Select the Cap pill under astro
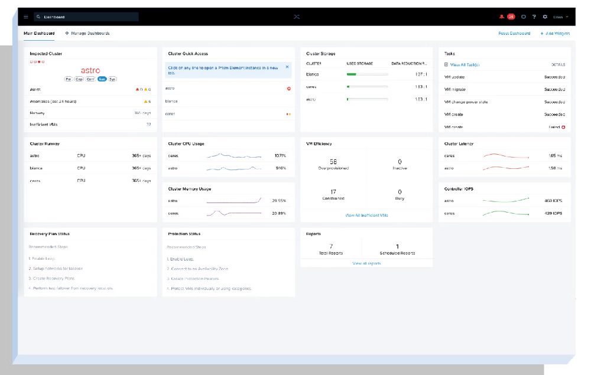The width and height of the screenshot is (591, 375). click(x=79, y=79)
